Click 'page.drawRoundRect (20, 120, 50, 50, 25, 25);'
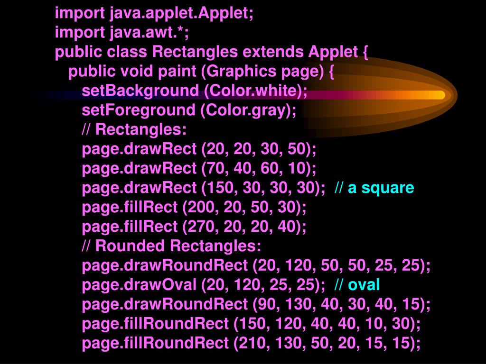The height and width of the screenshot is (364, 486). point(256,265)
